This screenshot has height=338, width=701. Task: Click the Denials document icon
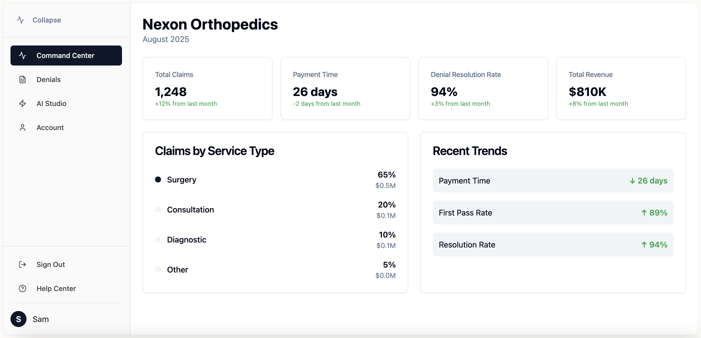point(22,79)
